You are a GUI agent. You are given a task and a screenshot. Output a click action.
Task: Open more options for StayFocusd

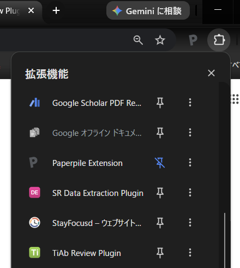pyautogui.click(x=190, y=223)
